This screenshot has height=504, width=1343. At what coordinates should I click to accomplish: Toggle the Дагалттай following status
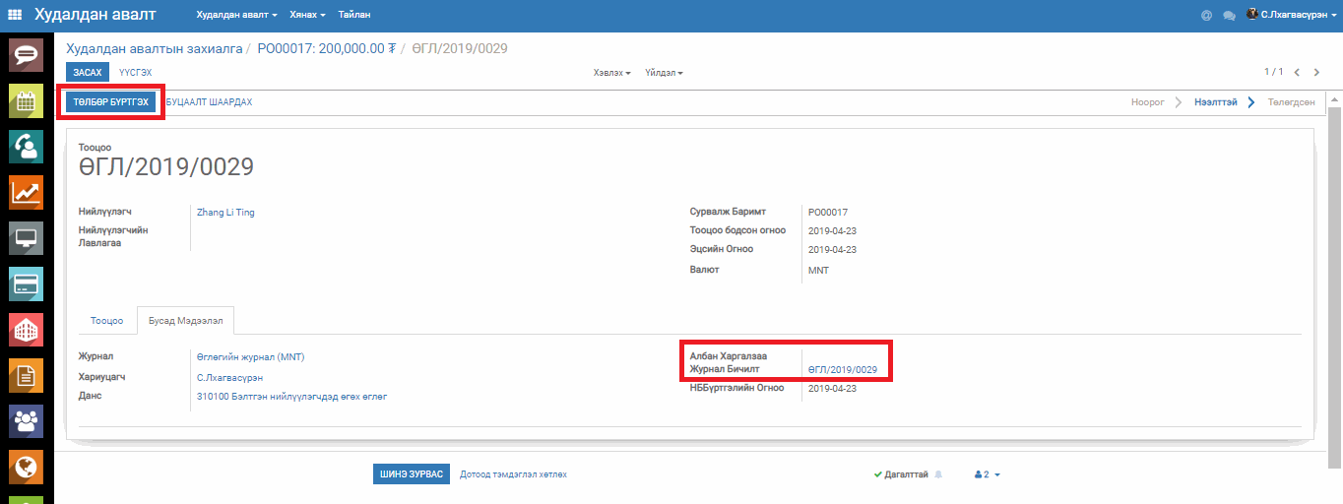pos(900,474)
